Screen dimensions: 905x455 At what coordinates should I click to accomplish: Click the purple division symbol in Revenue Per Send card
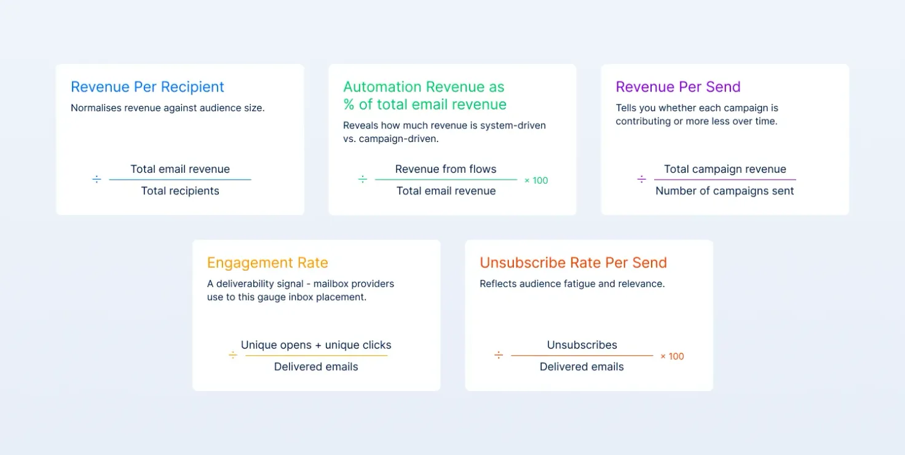641,180
